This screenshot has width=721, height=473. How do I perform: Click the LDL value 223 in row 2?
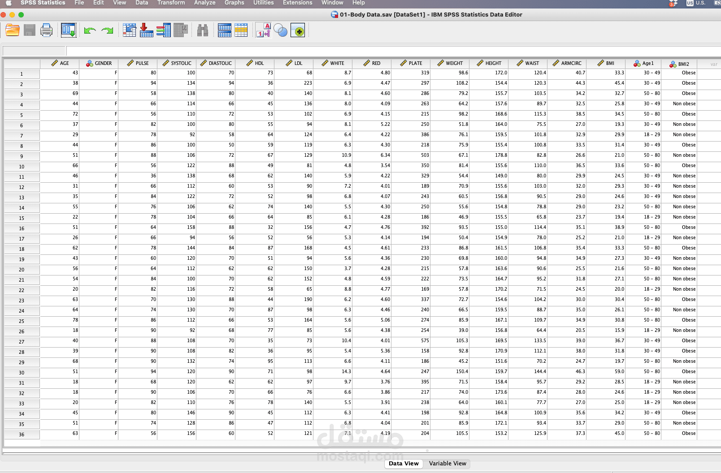(294, 83)
